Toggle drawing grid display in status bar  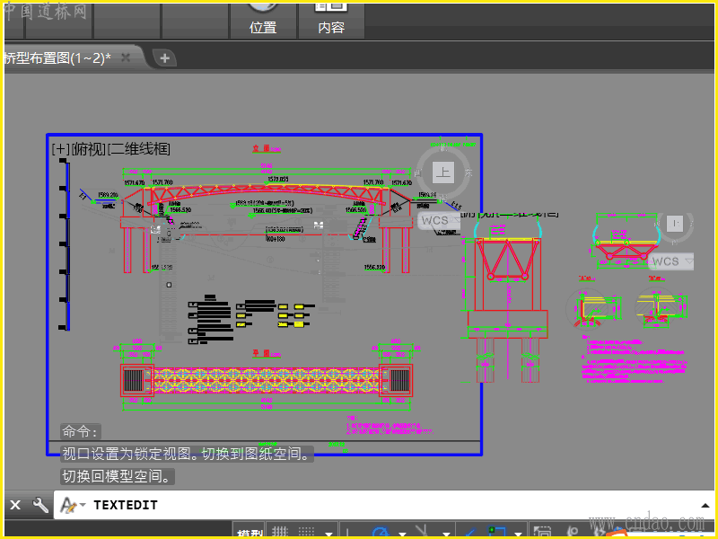pyautogui.click(x=279, y=532)
